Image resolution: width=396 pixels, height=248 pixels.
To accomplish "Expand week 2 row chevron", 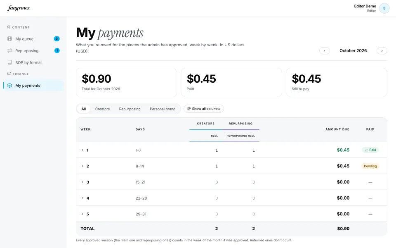I will 82,166.
